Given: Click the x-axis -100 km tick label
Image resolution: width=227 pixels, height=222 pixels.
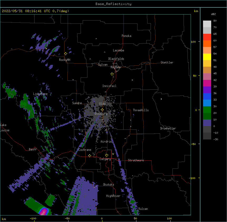Looking at the screenshot, I should pyautogui.click(x=33, y=218).
